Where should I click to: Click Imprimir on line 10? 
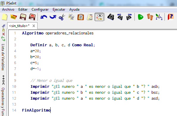tap(40, 87)
